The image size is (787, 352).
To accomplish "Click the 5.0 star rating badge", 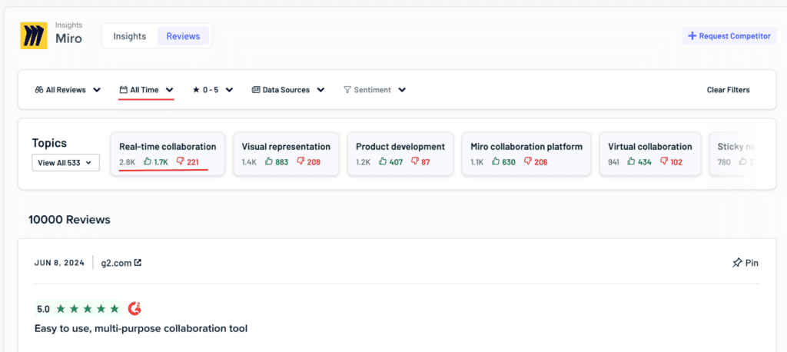I will (78, 309).
